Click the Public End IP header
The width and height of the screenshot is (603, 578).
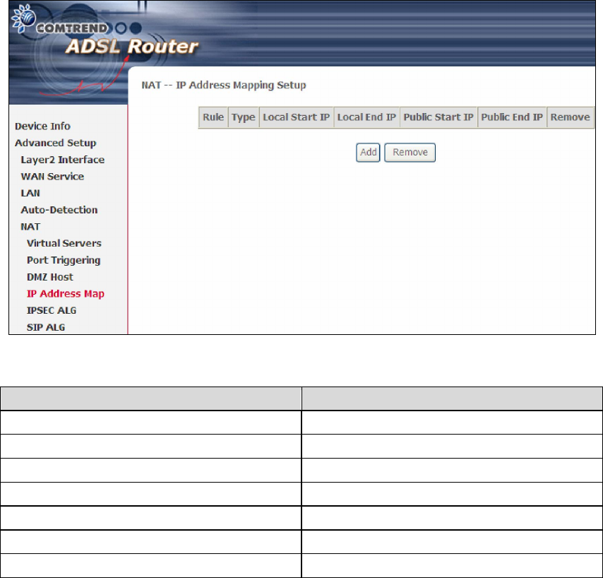tap(512, 117)
